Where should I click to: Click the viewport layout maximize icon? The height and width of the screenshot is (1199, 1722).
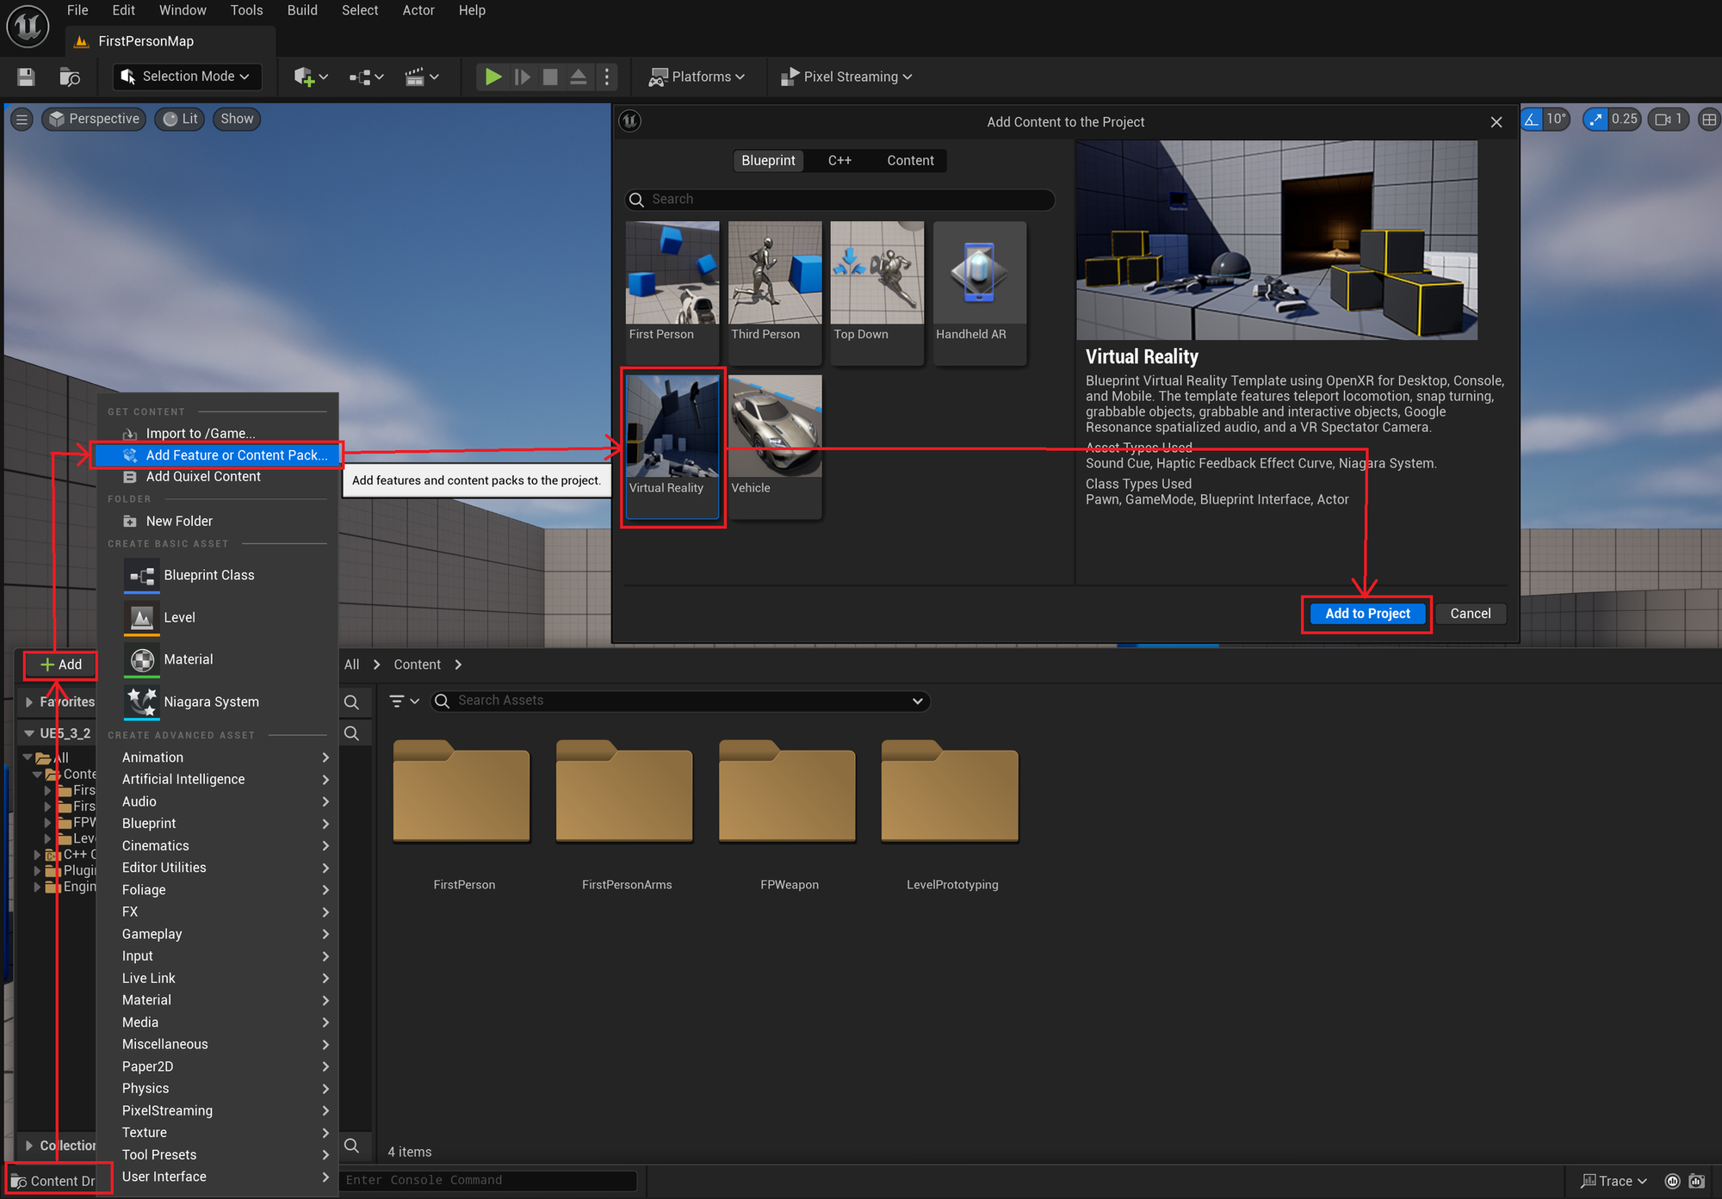pyautogui.click(x=1709, y=119)
